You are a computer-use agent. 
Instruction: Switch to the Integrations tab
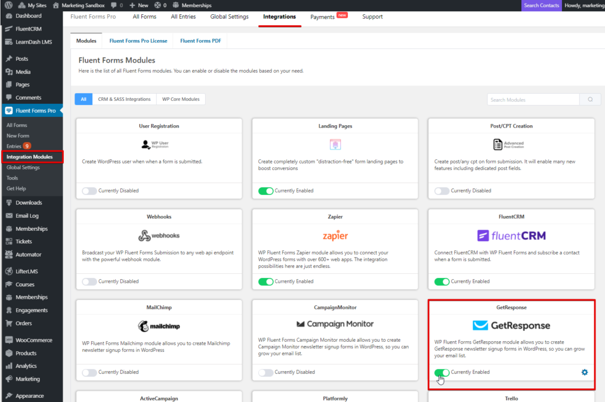click(x=280, y=17)
